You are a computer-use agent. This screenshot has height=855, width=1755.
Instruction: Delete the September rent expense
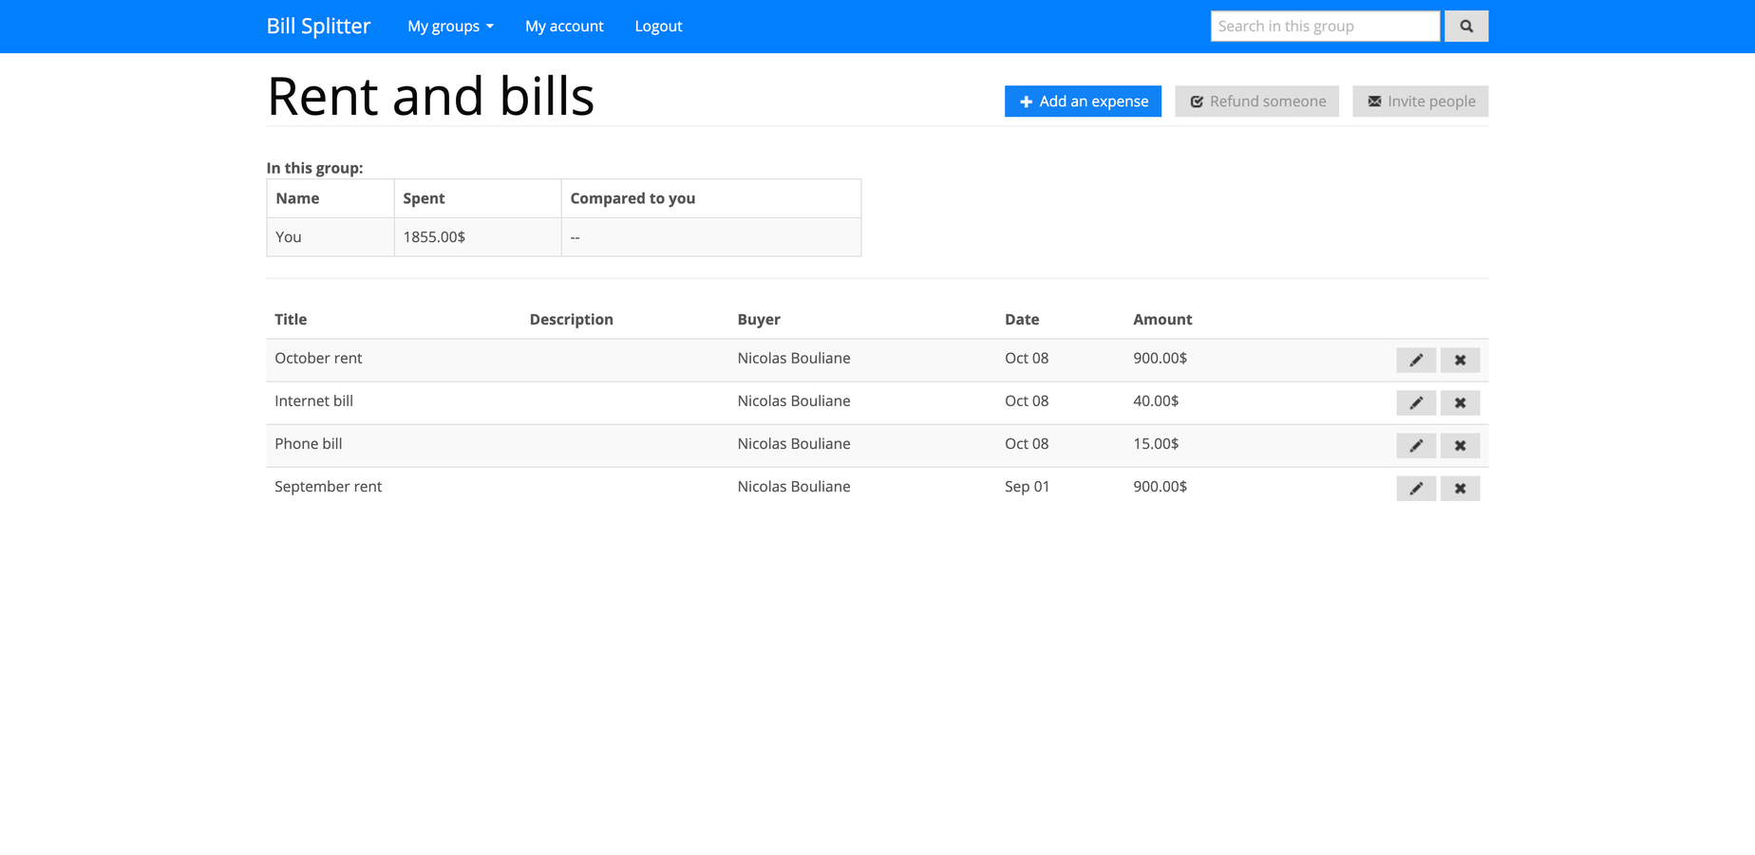[x=1460, y=488]
